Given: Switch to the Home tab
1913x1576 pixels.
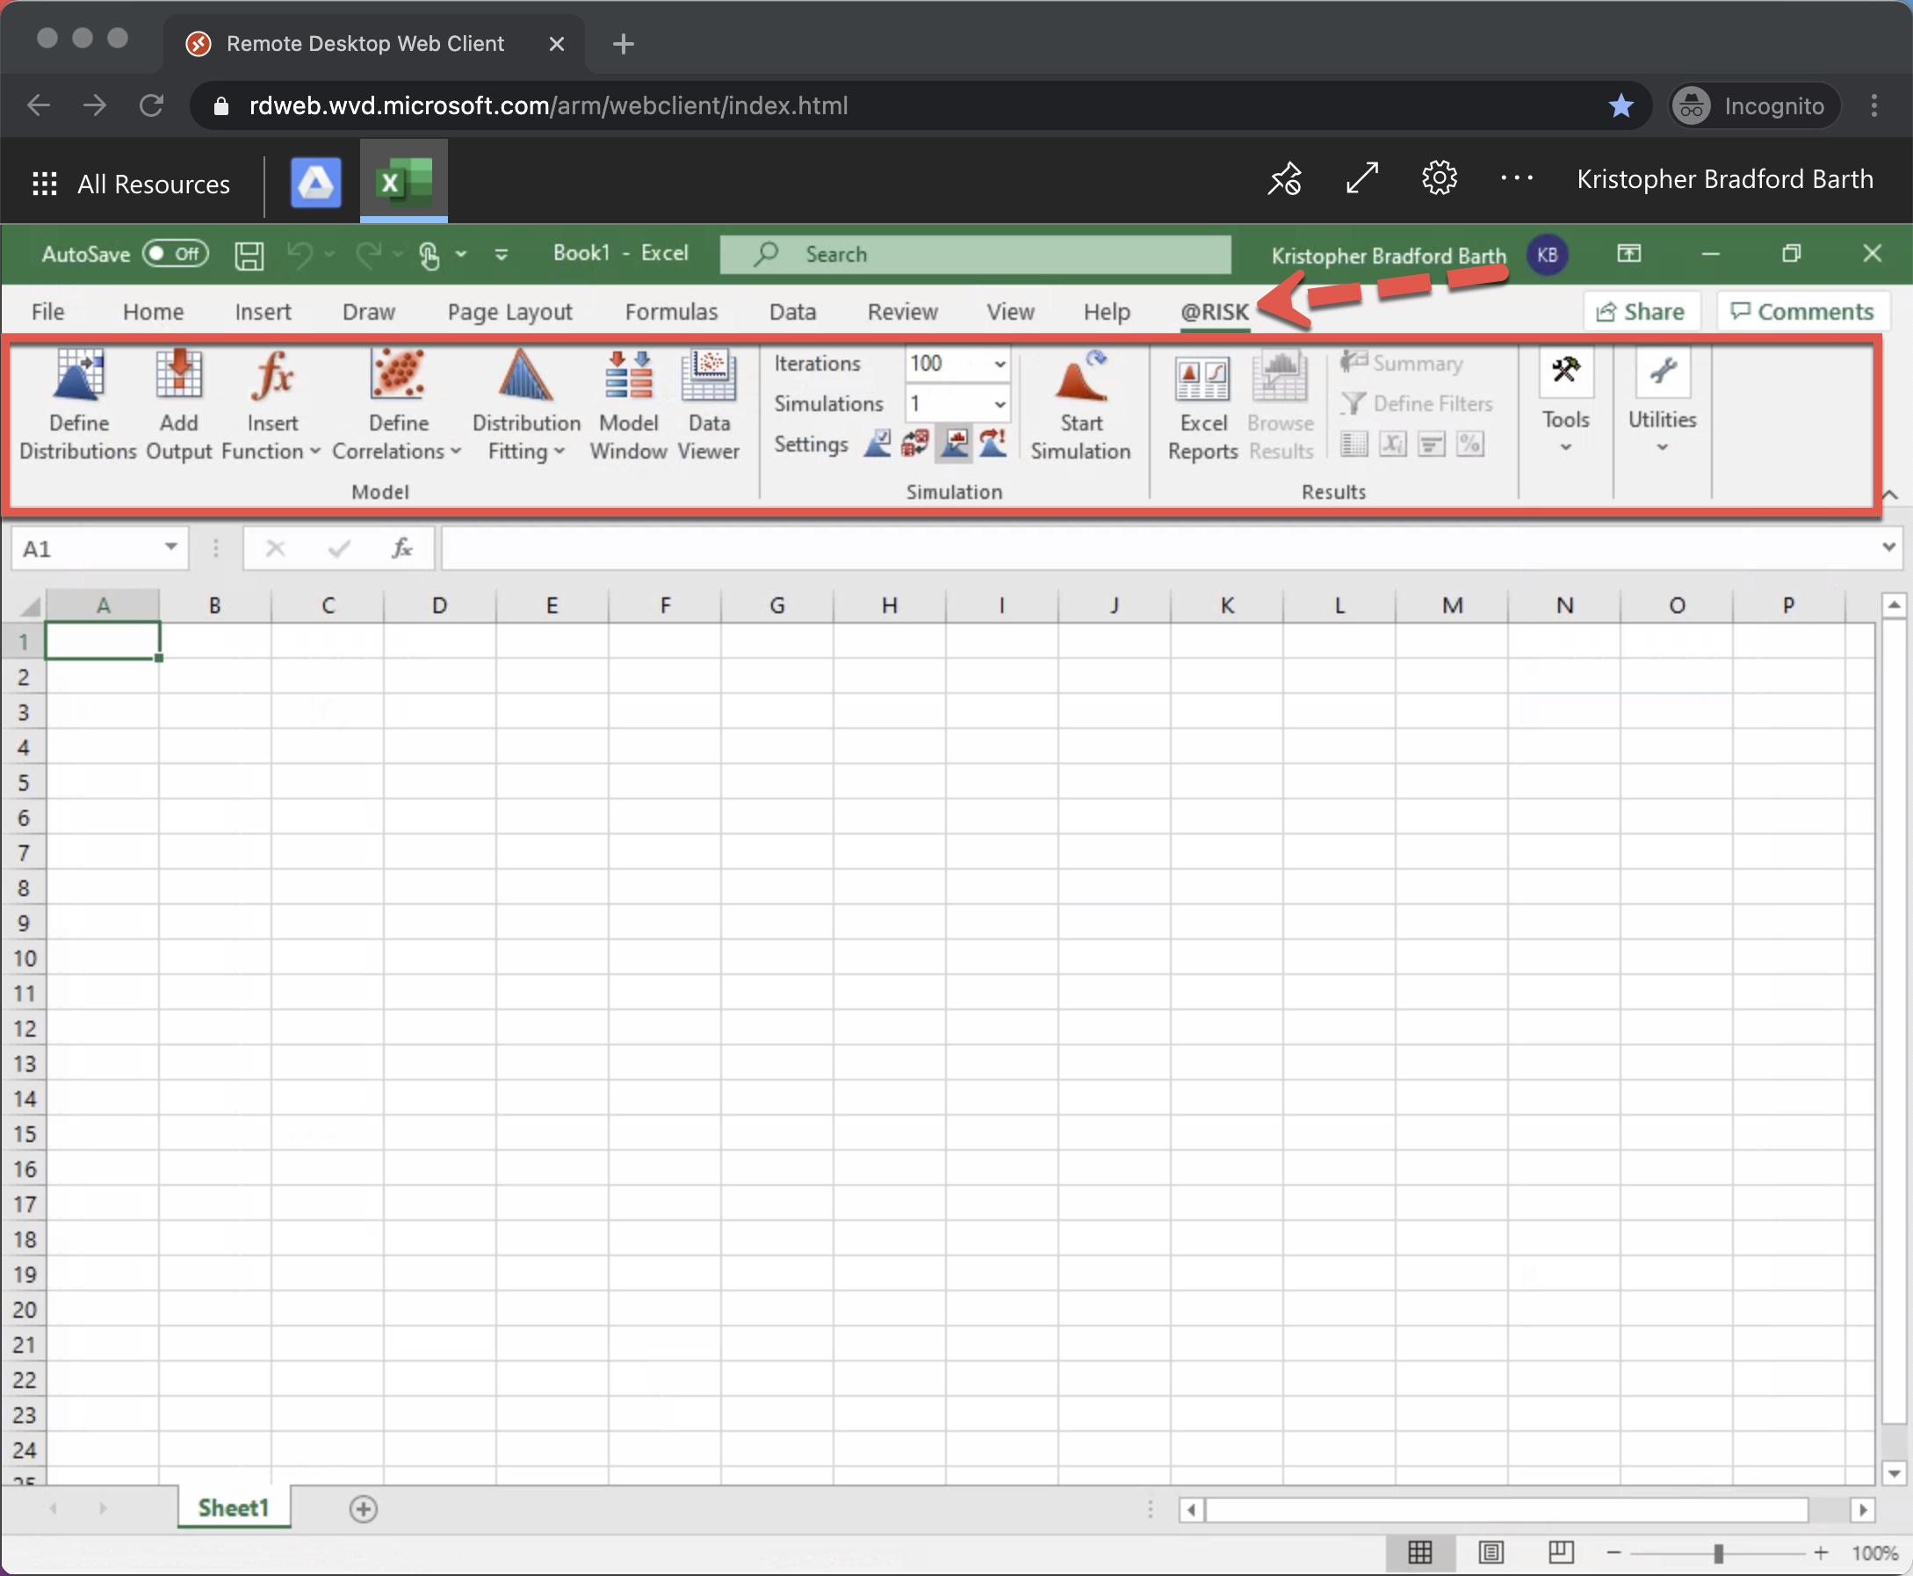Looking at the screenshot, I should [x=154, y=311].
